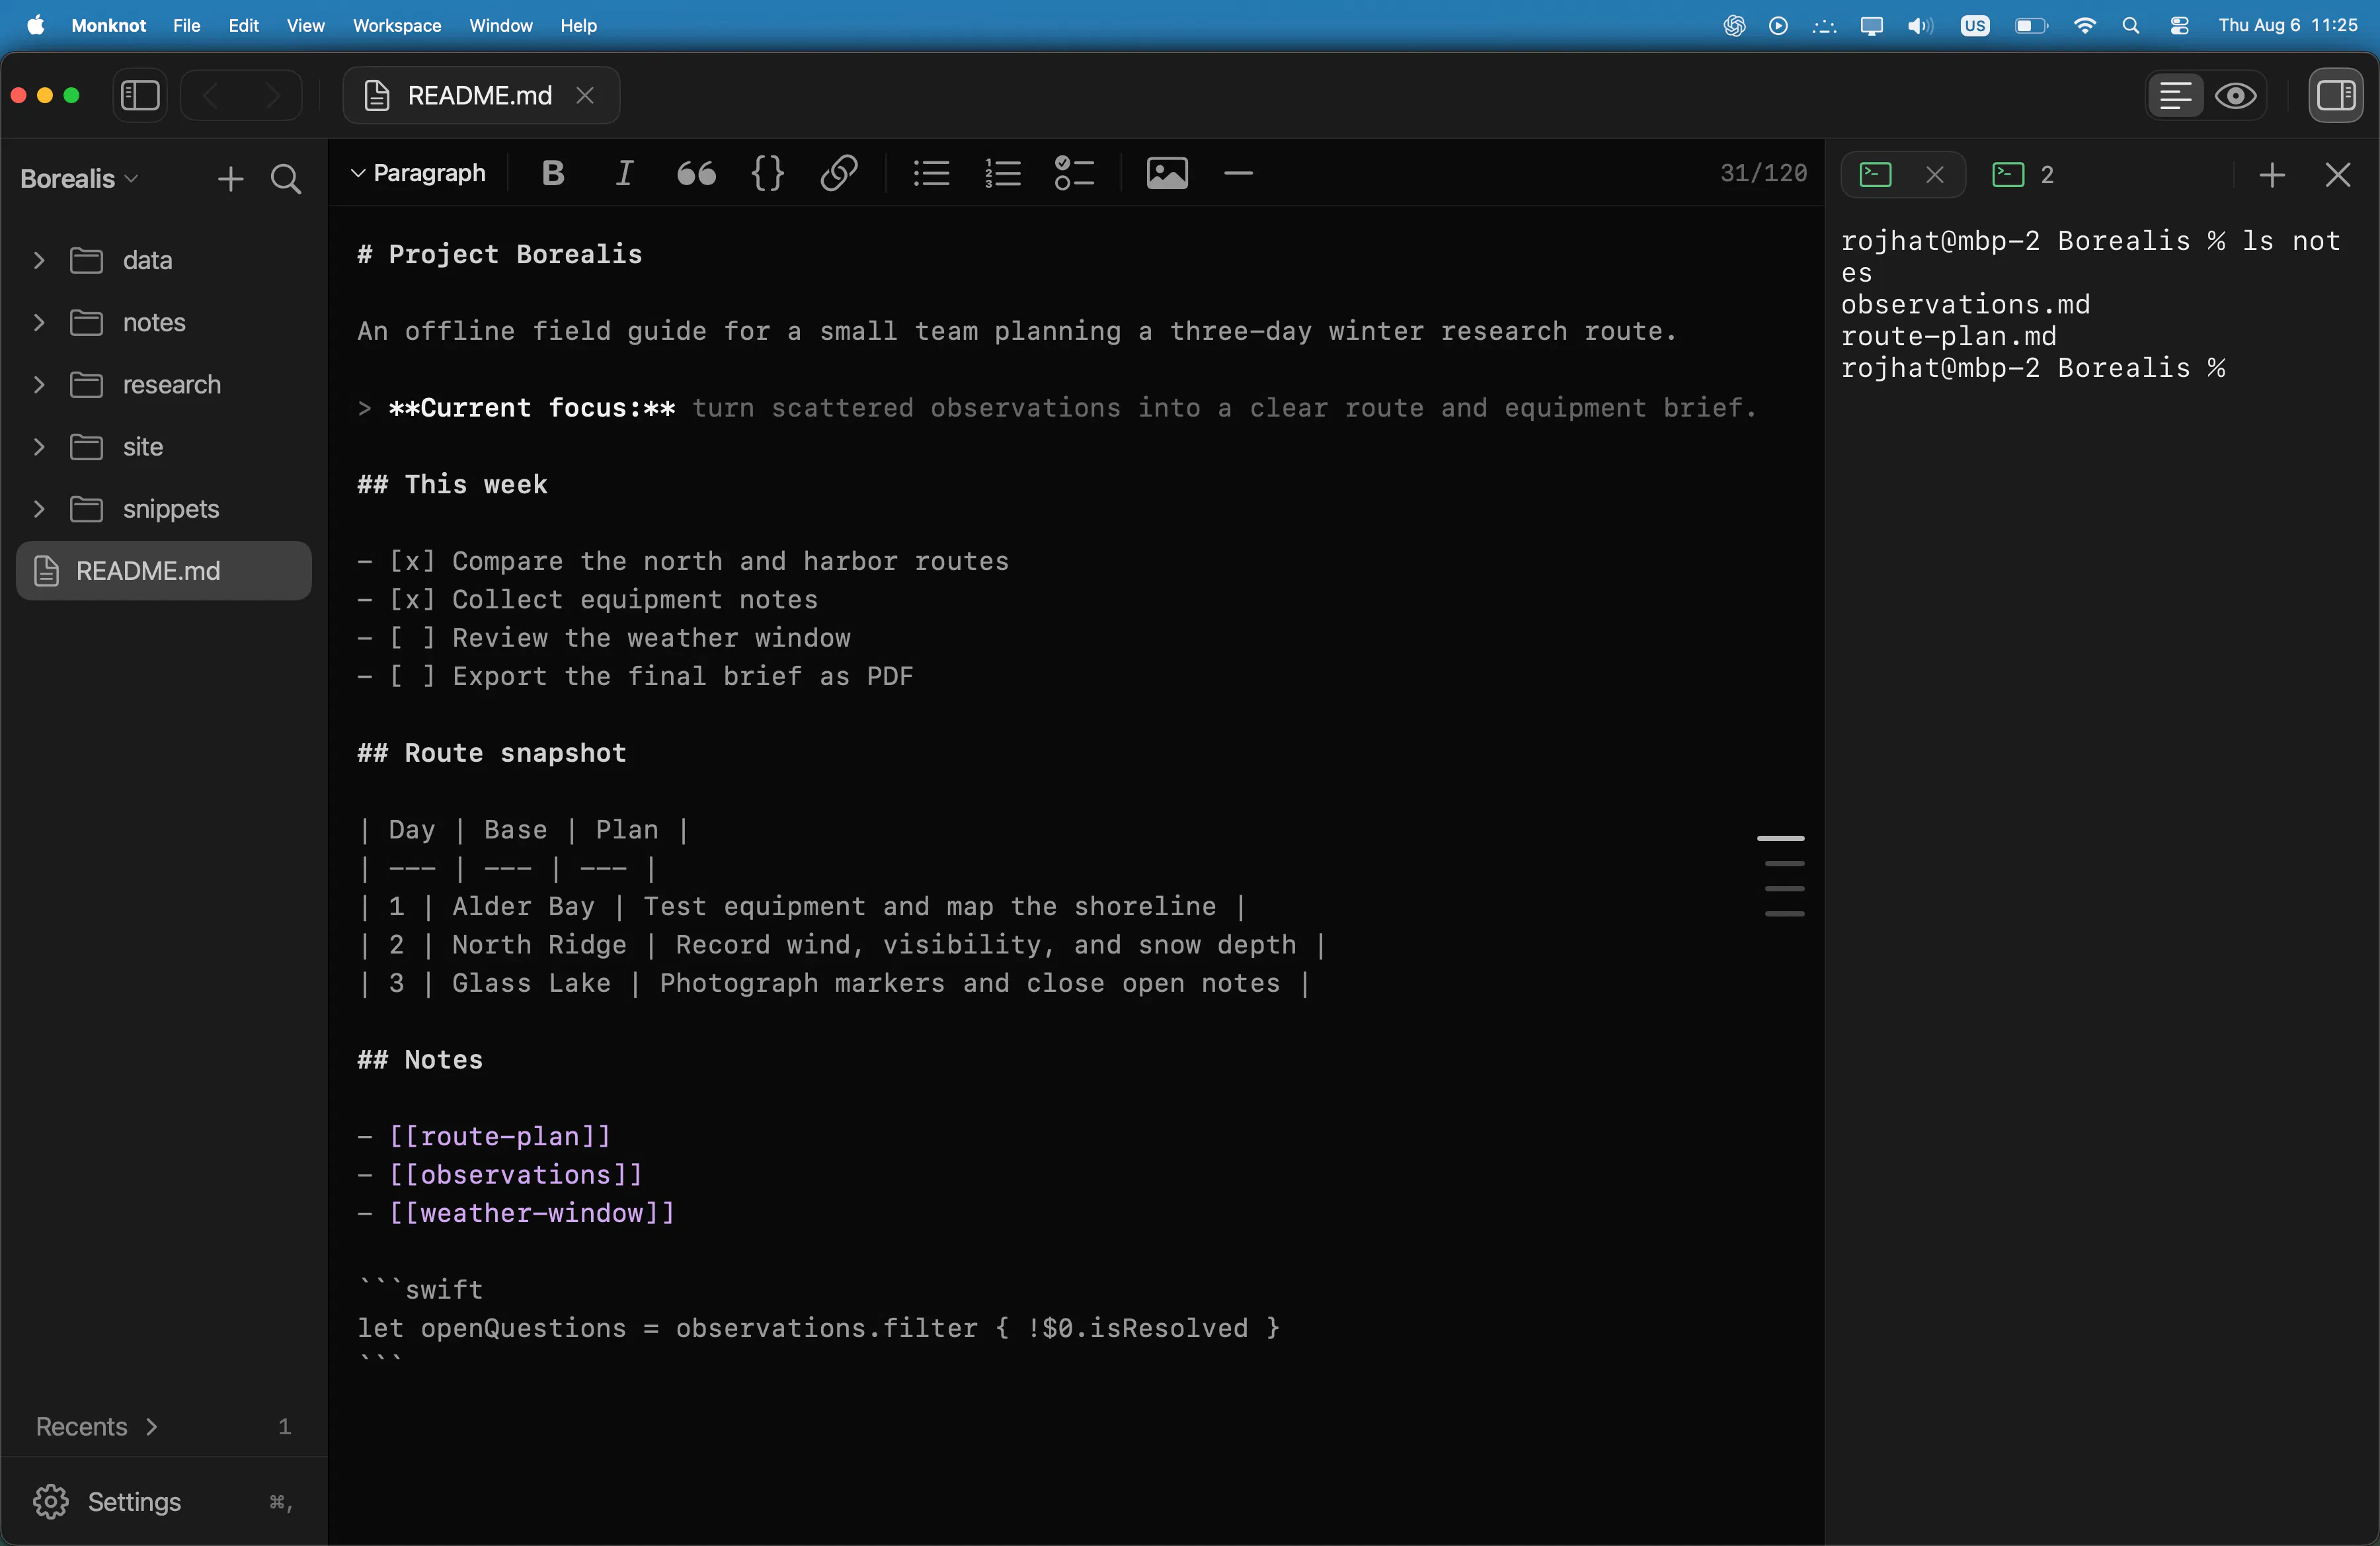The width and height of the screenshot is (2380, 1546).
Task: Place cursor in '# Project Borealis' heading
Action: 500,254
